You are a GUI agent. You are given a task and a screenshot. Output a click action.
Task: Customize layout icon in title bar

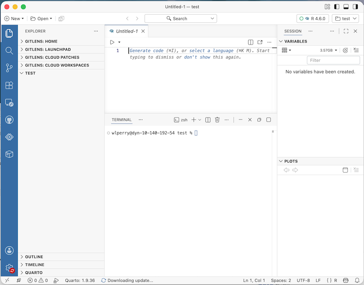point(327,7)
